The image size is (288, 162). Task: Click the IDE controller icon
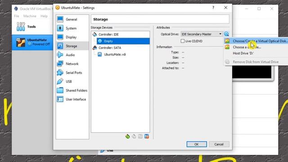point(94,34)
